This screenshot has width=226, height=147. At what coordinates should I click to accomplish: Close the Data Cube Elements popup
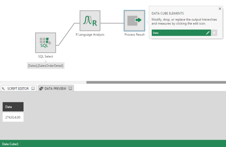pyautogui.click(x=219, y=9)
